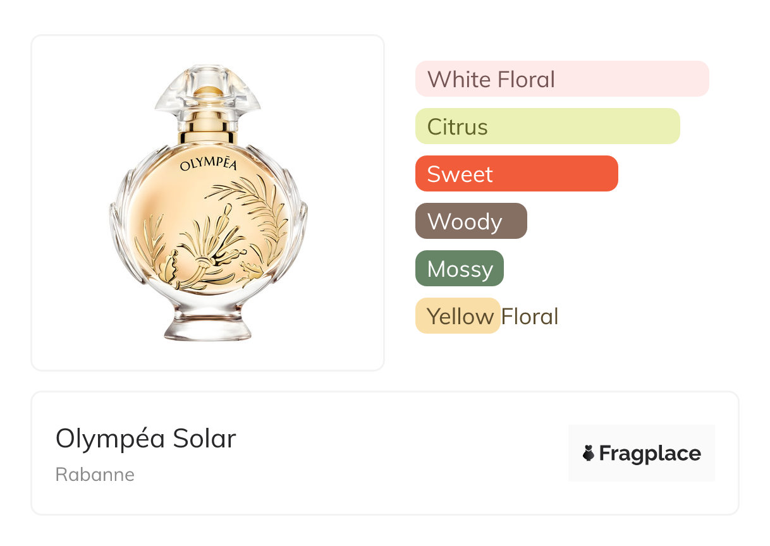770x546 pixels.
Task: Open the Fragplace wordmark link
Action: 649,453
